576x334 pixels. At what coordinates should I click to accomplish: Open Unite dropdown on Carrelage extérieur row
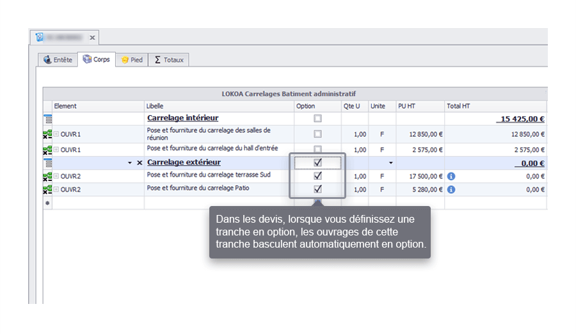click(x=390, y=163)
